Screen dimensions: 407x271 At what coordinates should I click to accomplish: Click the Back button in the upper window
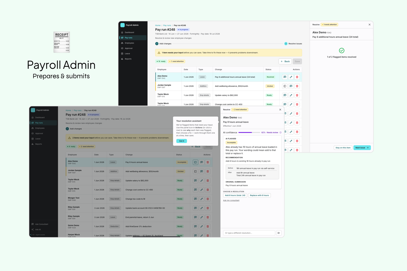point(285,61)
